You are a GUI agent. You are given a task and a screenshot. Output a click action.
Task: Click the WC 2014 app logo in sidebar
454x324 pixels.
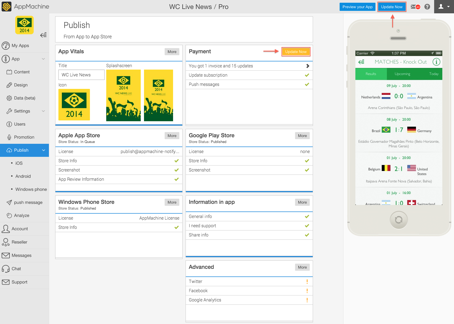[x=24, y=25]
